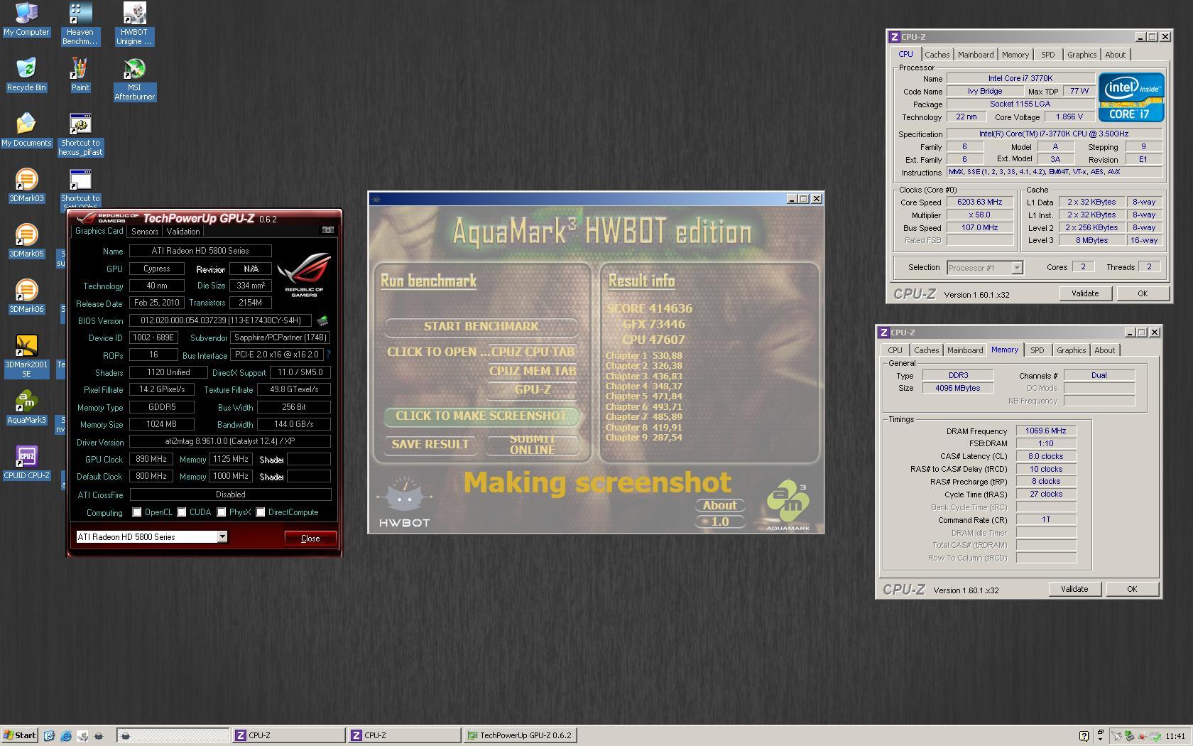Click SCORE 414636 text in AquaMark
The image size is (1193, 746).
coord(649,308)
